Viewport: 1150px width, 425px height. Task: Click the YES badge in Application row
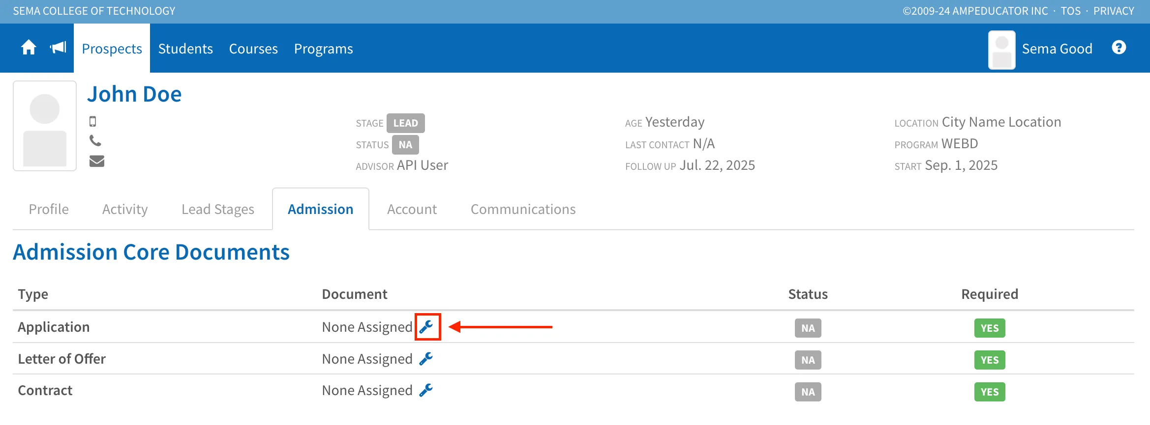[x=990, y=328]
